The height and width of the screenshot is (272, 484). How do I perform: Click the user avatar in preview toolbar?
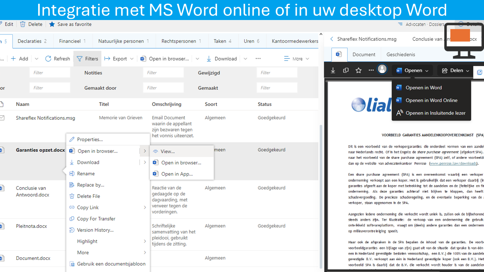382,69
